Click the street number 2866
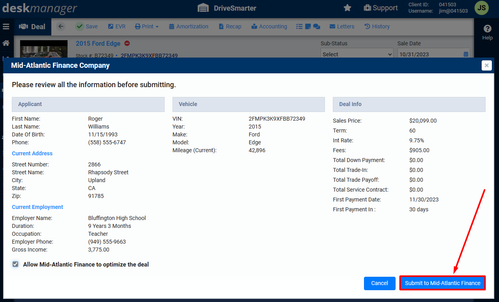 click(x=94, y=164)
